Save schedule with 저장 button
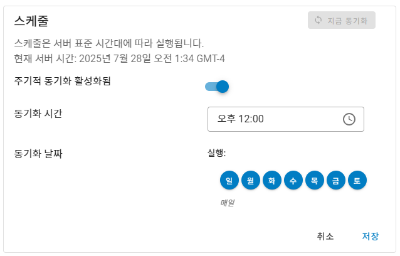The width and height of the screenshot is (400, 256). click(x=370, y=236)
